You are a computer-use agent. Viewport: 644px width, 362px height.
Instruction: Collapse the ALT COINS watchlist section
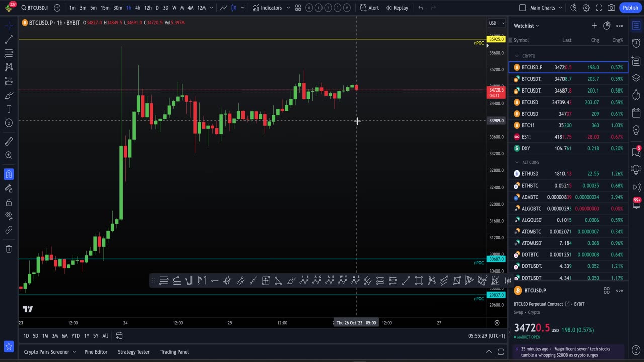517,162
